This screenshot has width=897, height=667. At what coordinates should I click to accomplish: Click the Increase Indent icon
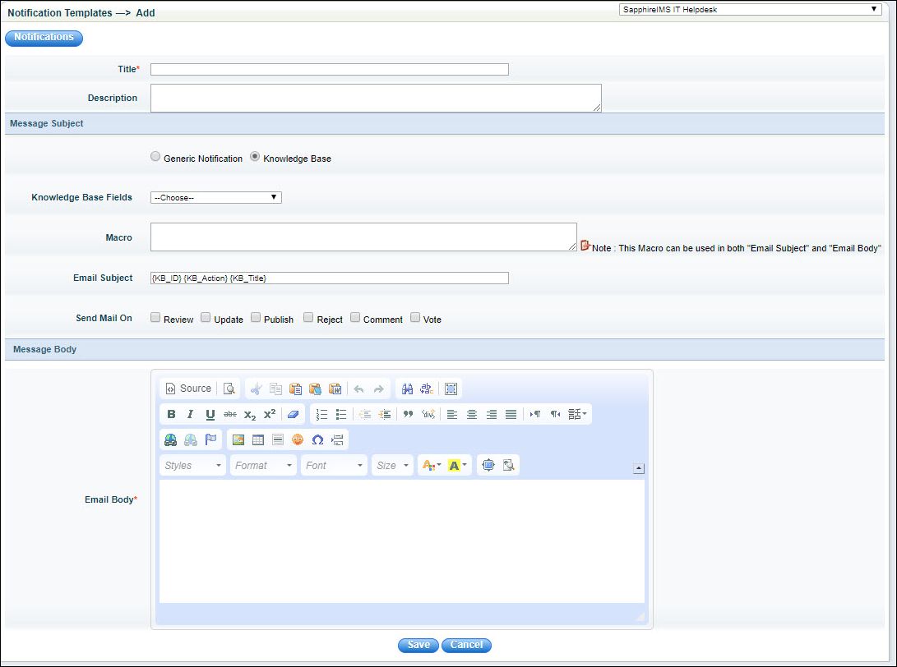pyautogui.click(x=385, y=414)
